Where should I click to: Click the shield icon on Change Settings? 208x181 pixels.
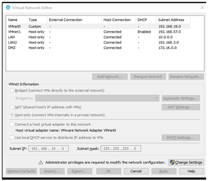point(172,162)
